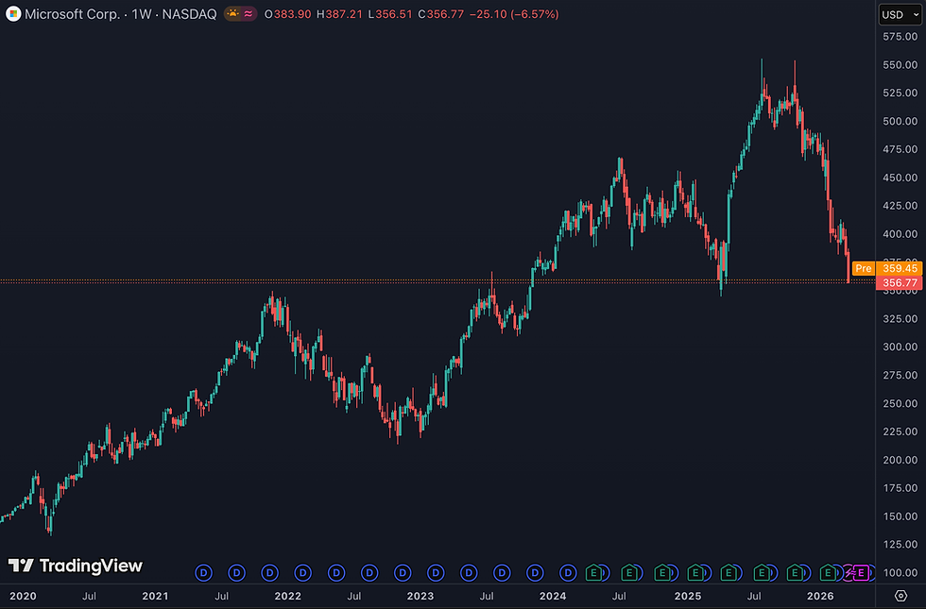Click the change value −25.10 (−6.57%)
This screenshot has width=926, height=609.
(514, 14)
